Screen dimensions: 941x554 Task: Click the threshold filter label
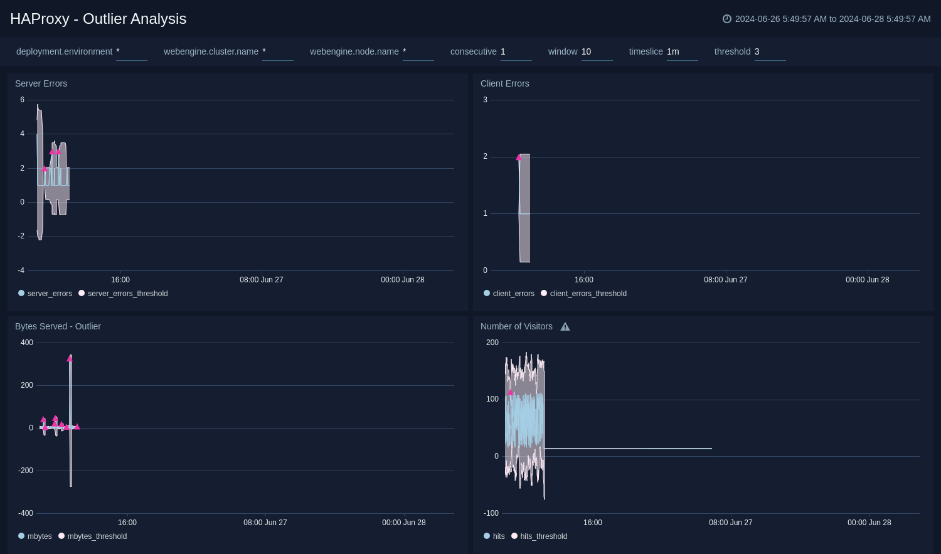pos(733,51)
